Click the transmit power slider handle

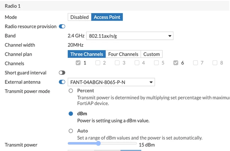(98, 143)
